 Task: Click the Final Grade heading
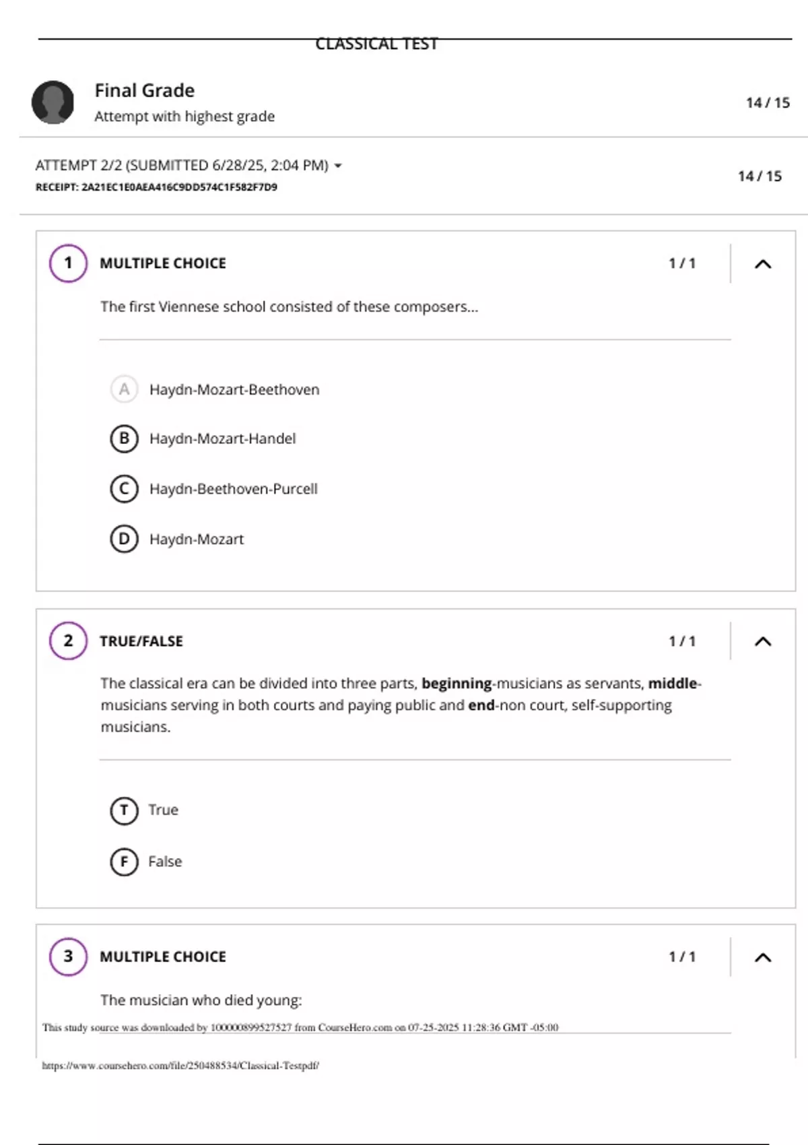coord(144,90)
